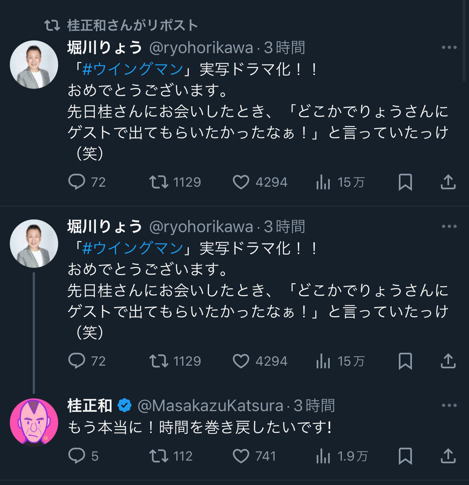Open more options on the second 堀川りょう post

coord(449,226)
